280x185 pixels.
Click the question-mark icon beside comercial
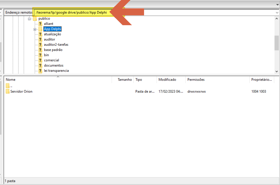coord(40,60)
